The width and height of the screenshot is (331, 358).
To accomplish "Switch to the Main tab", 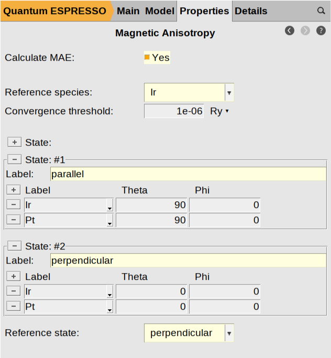I will 128,11.
